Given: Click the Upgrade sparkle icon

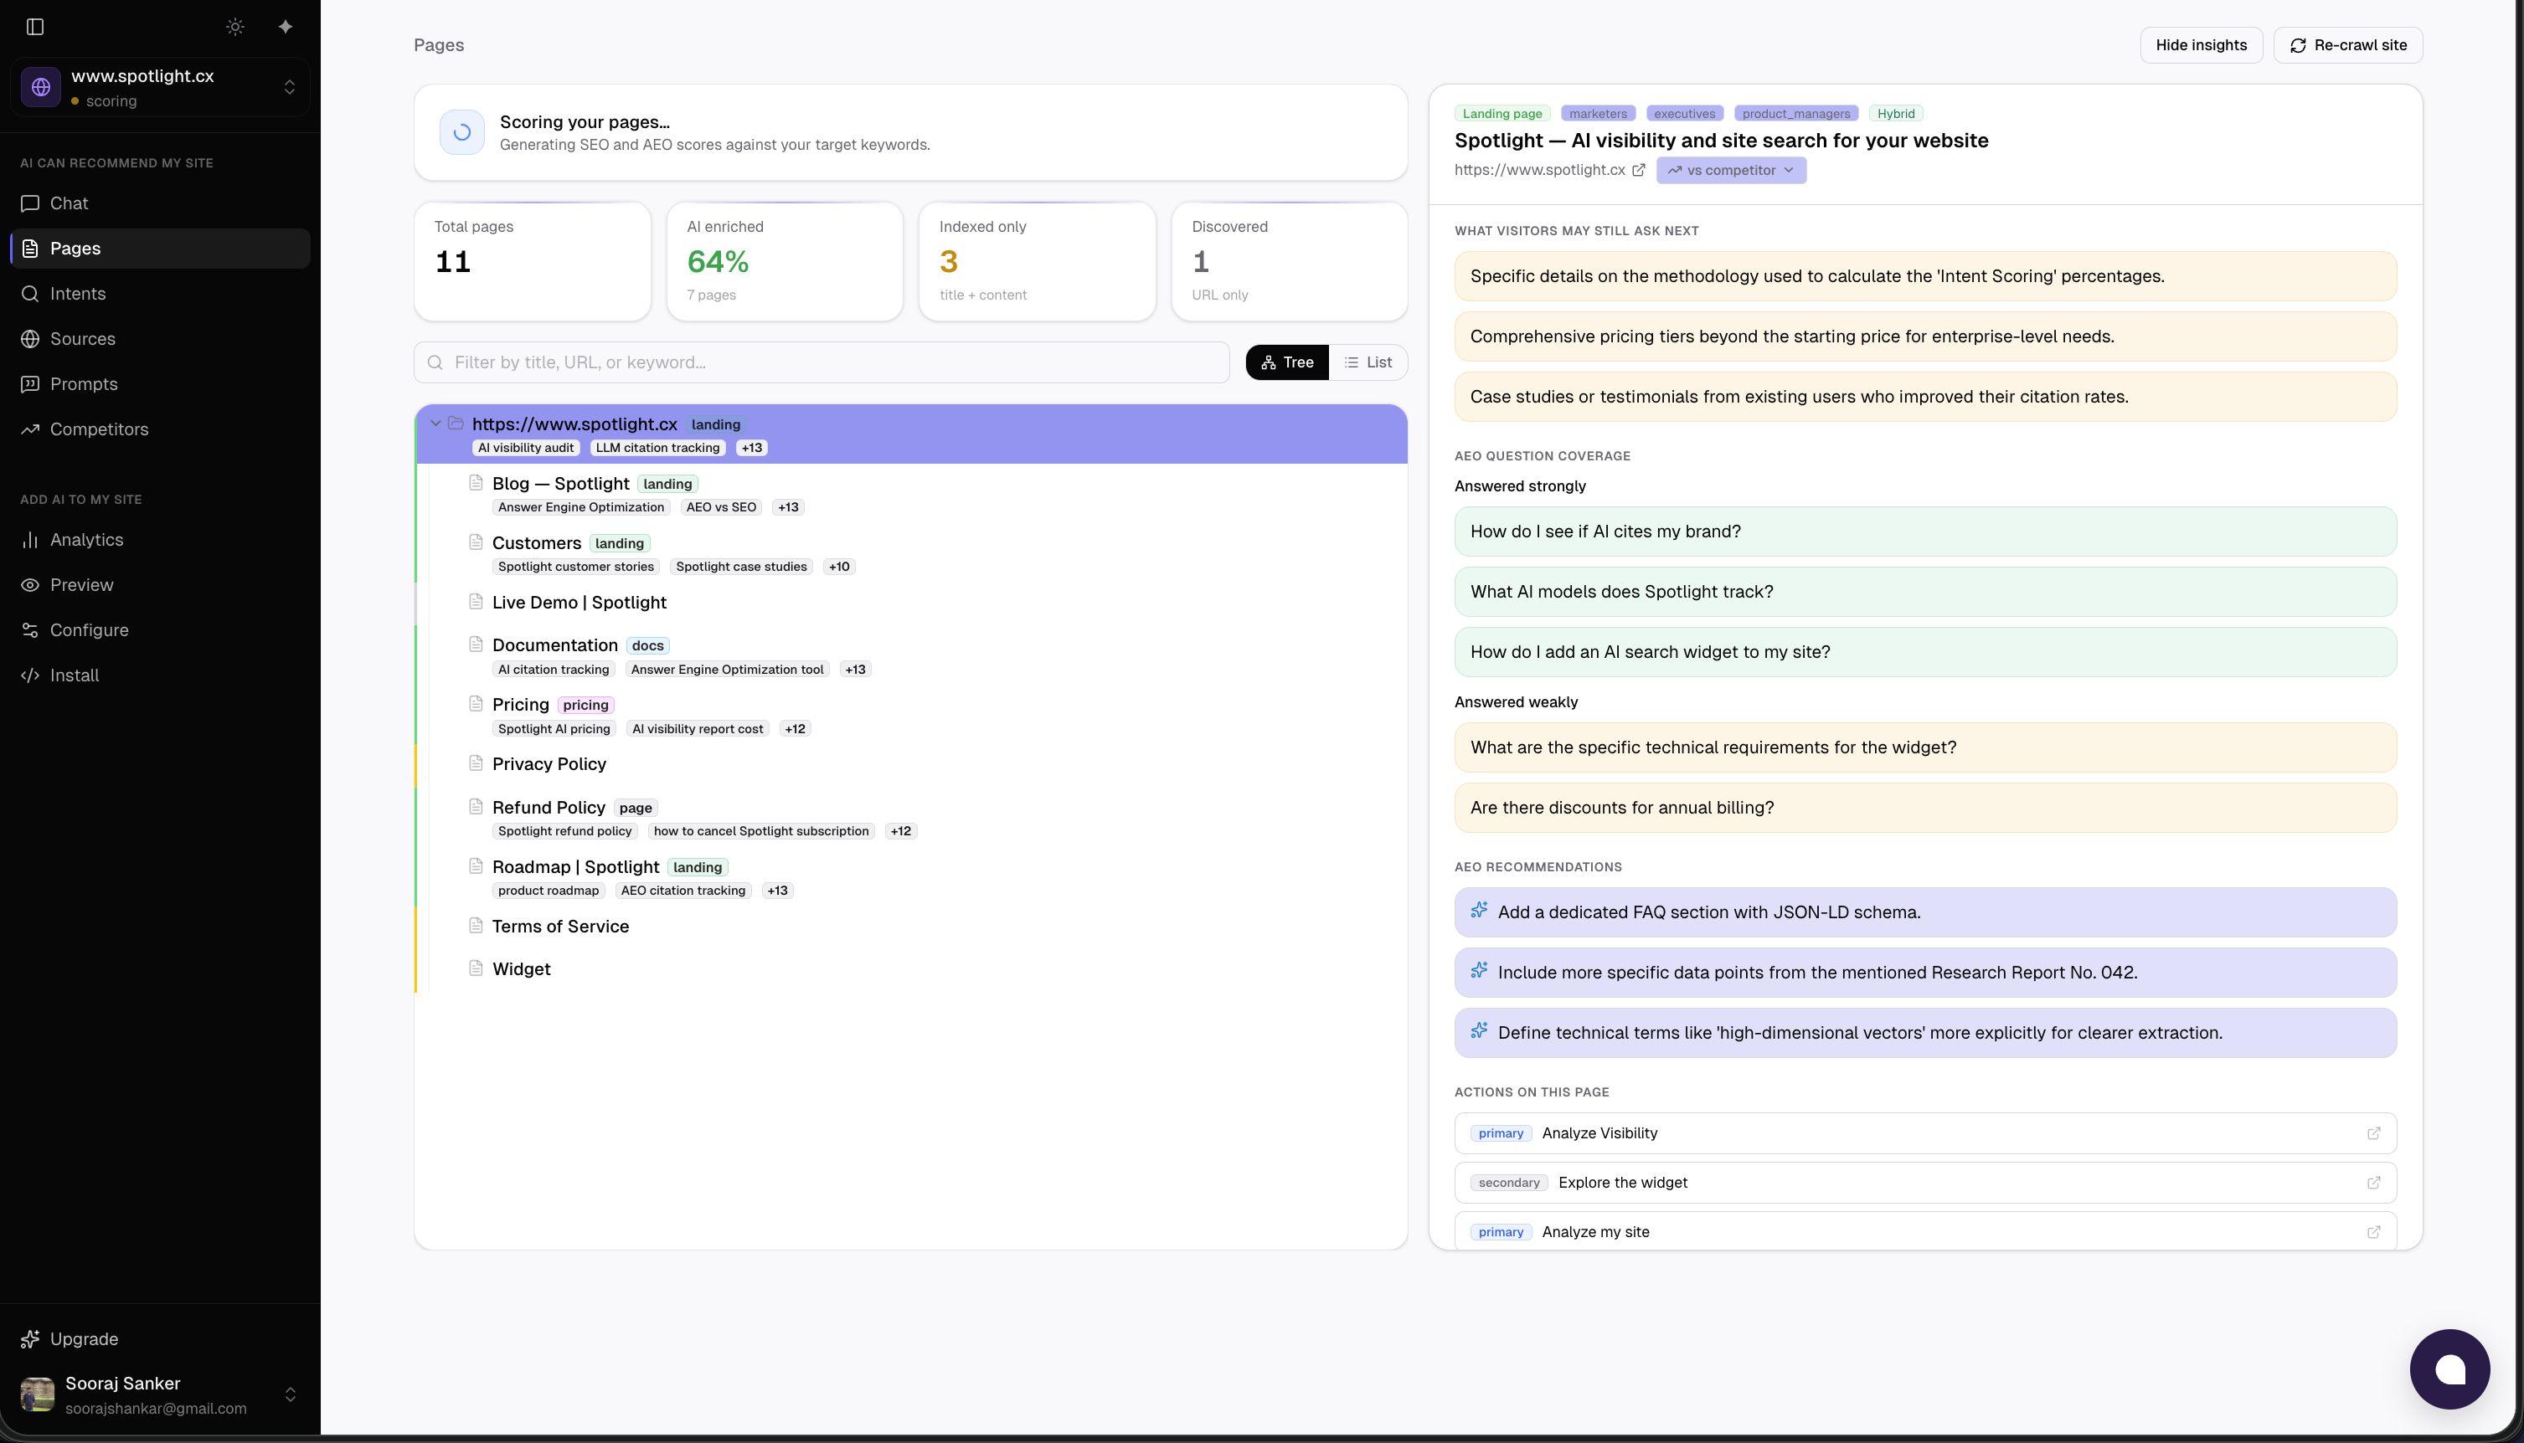Looking at the screenshot, I should point(31,1339).
